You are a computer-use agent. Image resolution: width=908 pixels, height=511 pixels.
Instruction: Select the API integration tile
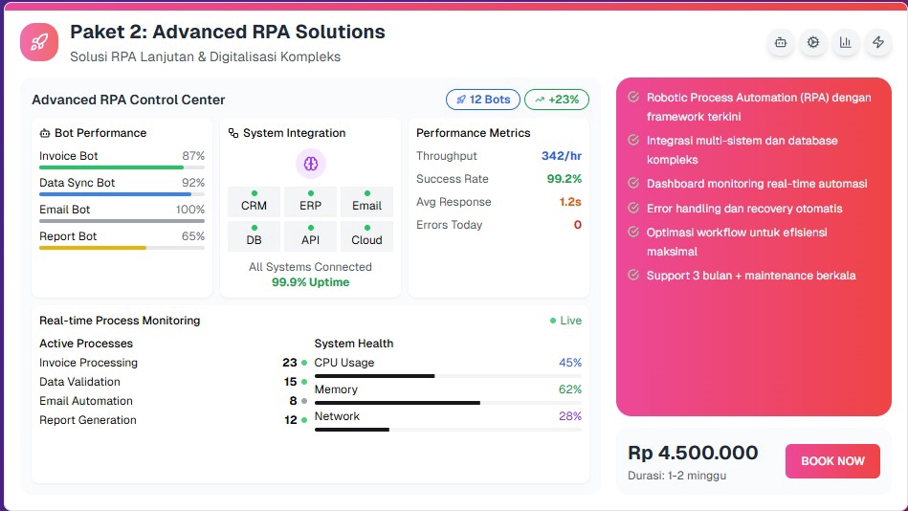point(311,235)
